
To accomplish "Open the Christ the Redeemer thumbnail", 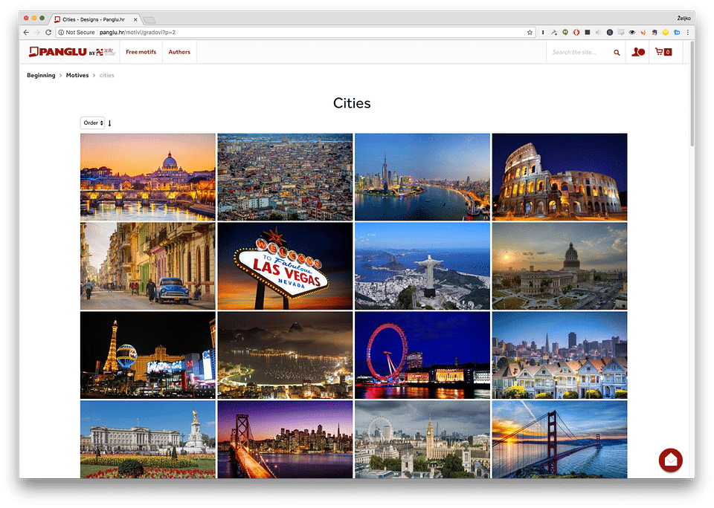I will point(422,266).
